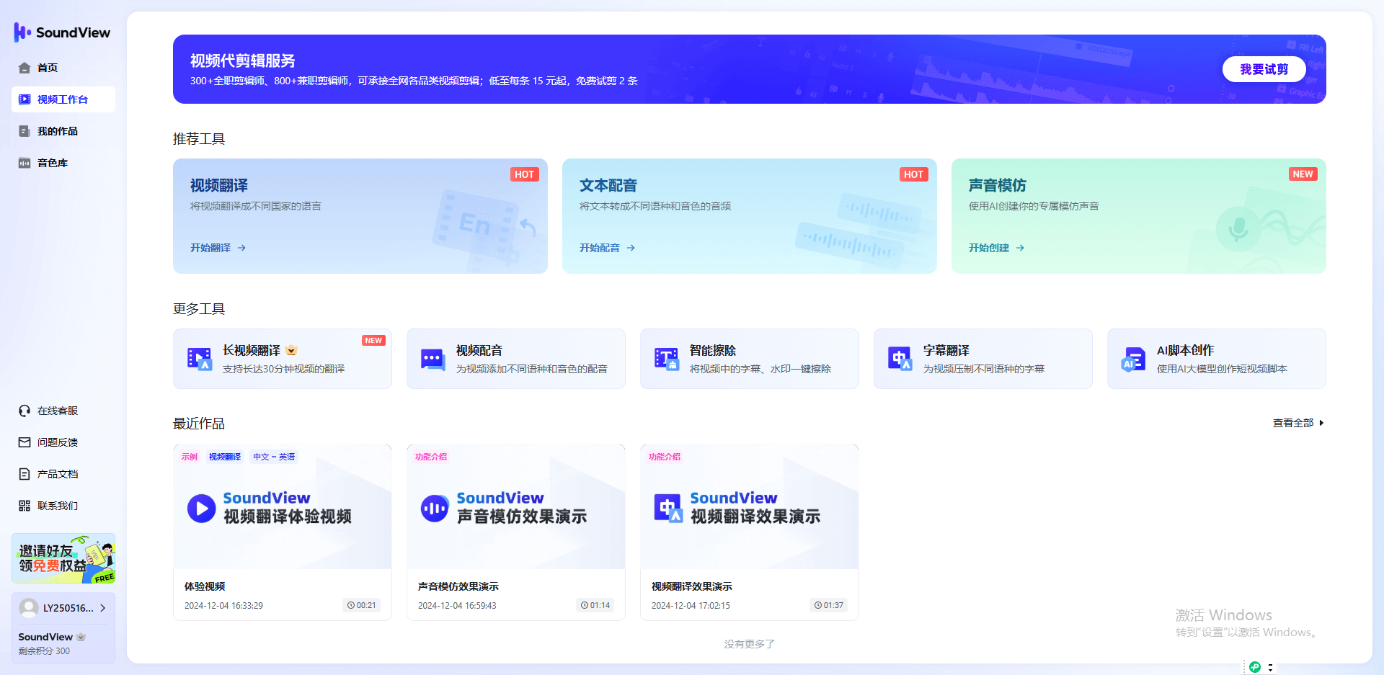Open 音色库 menu item

tap(63, 163)
